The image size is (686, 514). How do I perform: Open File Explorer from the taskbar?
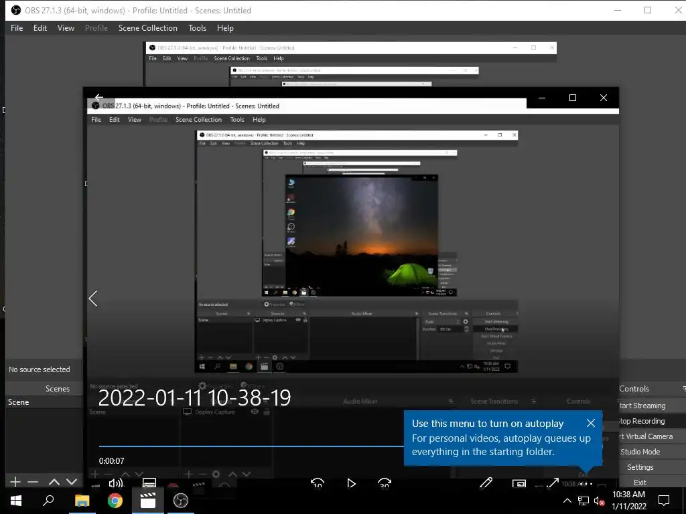[82, 501]
